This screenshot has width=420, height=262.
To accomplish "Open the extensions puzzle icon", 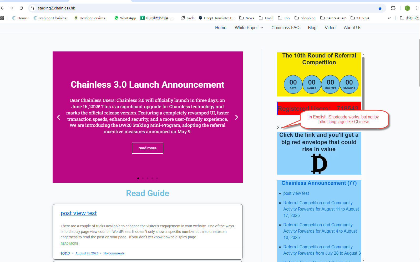I will [393, 8].
